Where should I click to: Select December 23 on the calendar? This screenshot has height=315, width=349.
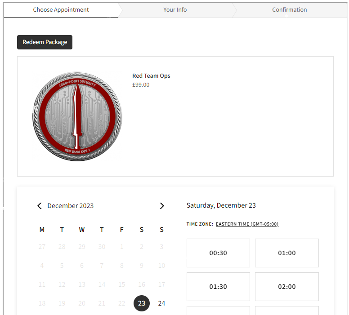click(142, 303)
